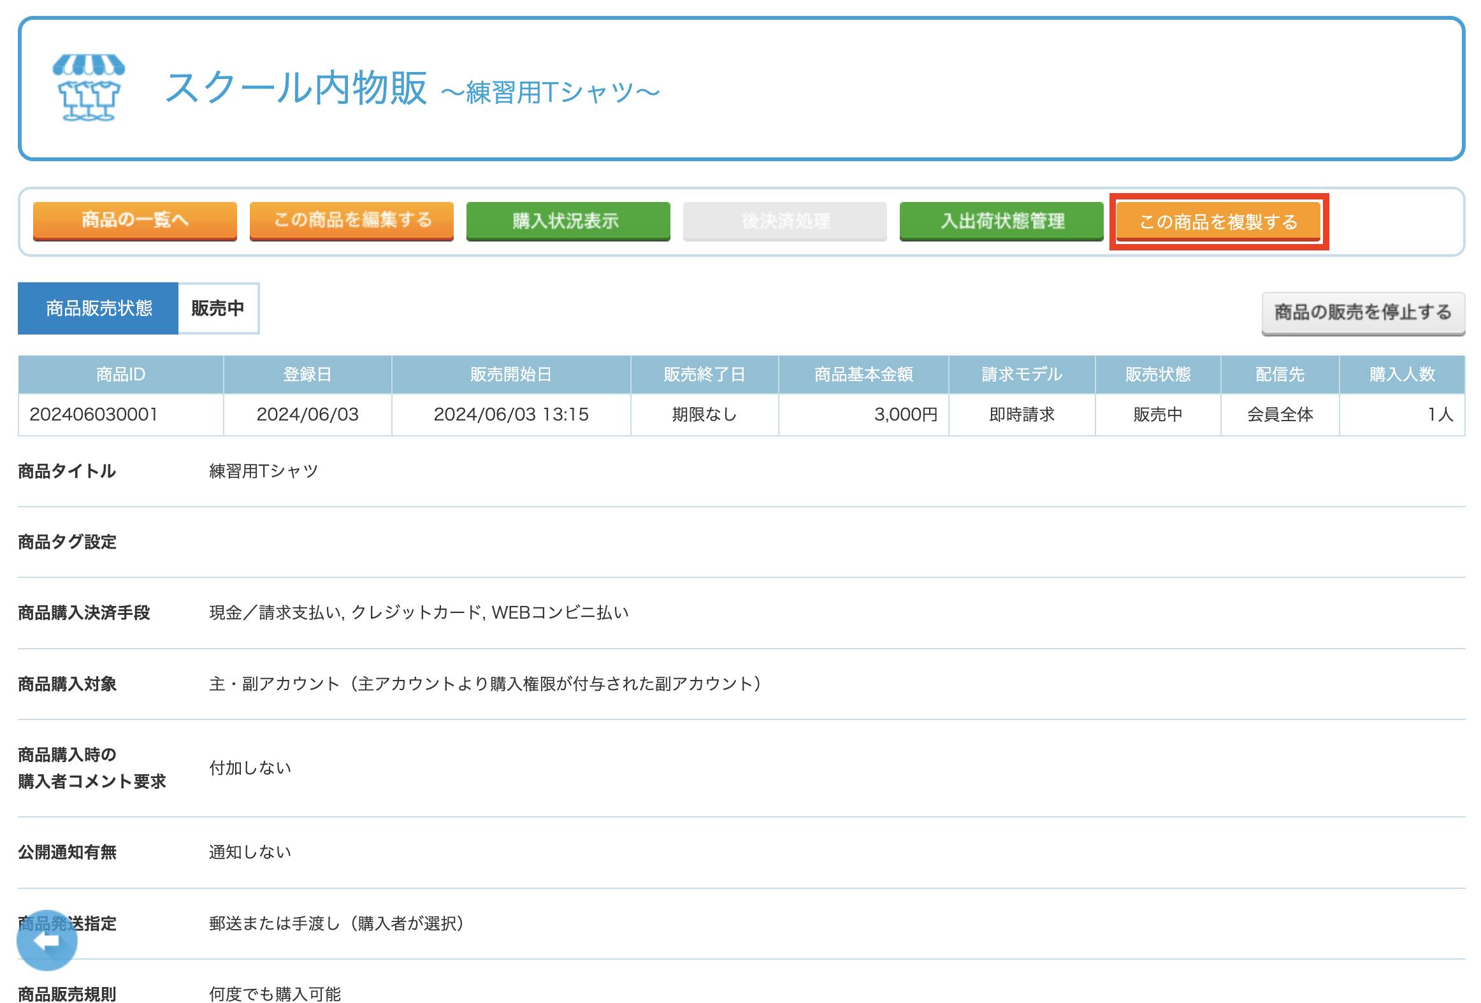1481x1003 pixels.
Task: Click the 練習用Tシャツ title value
Action: tap(264, 472)
